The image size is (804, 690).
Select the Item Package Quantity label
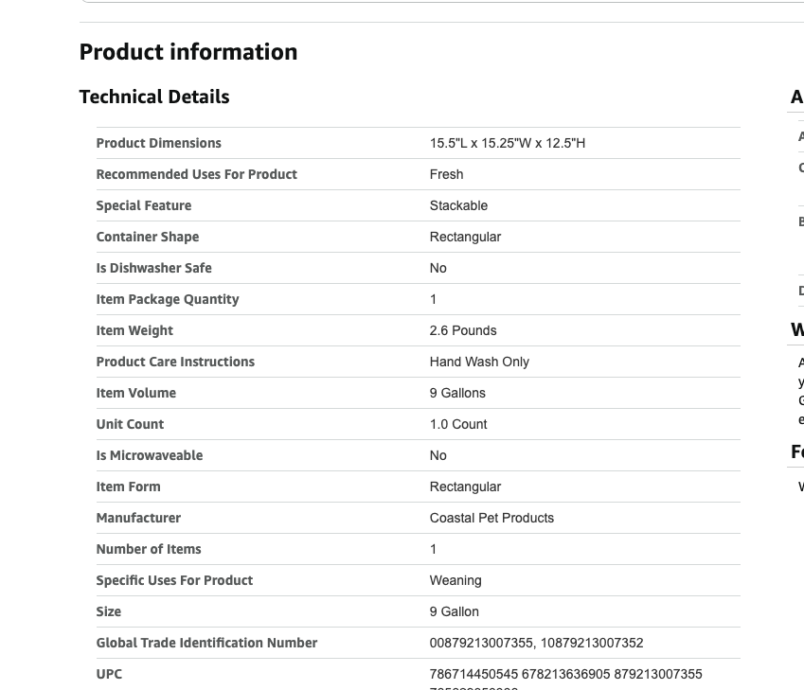[x=167, y=299]
